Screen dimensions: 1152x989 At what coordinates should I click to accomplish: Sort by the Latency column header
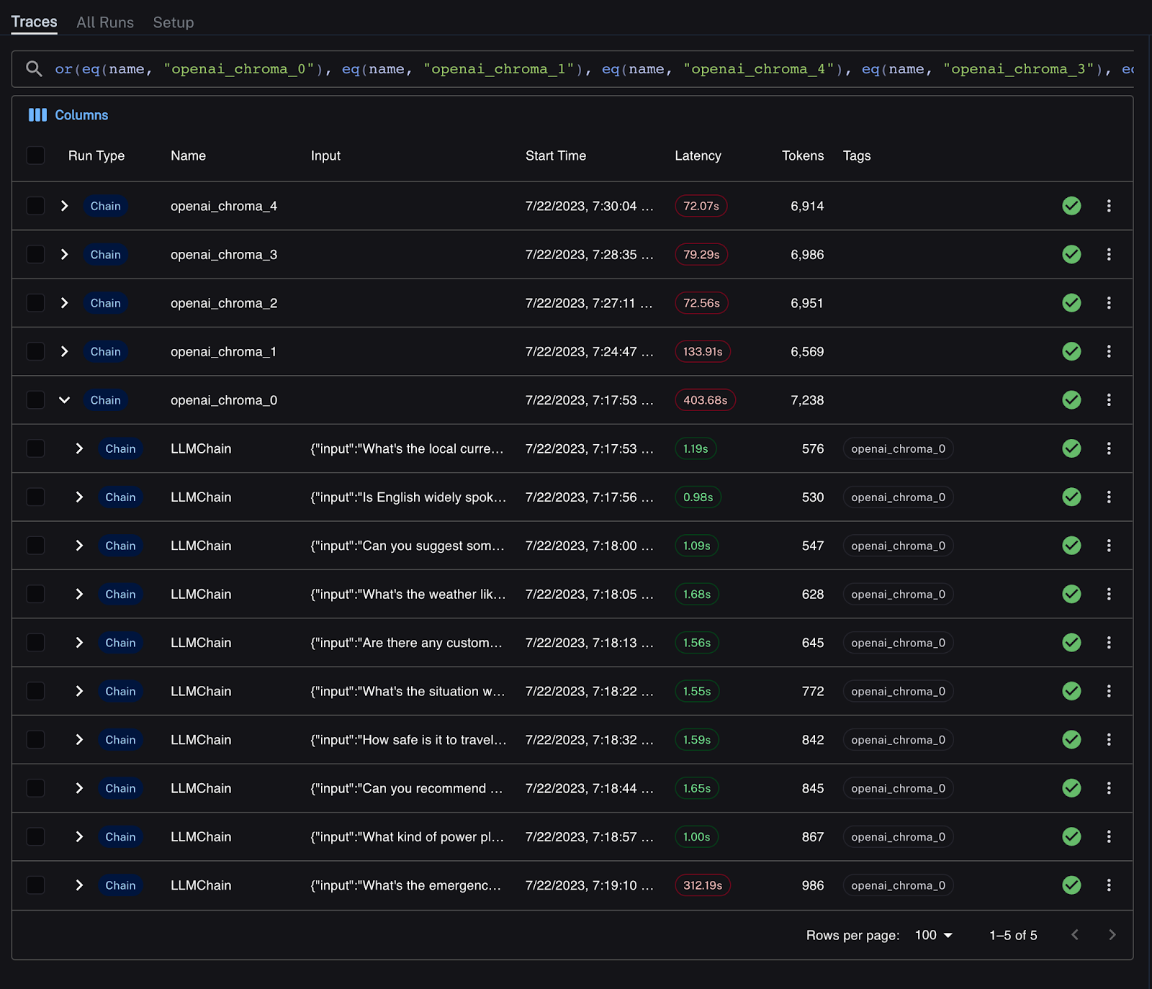coord(697,155)
